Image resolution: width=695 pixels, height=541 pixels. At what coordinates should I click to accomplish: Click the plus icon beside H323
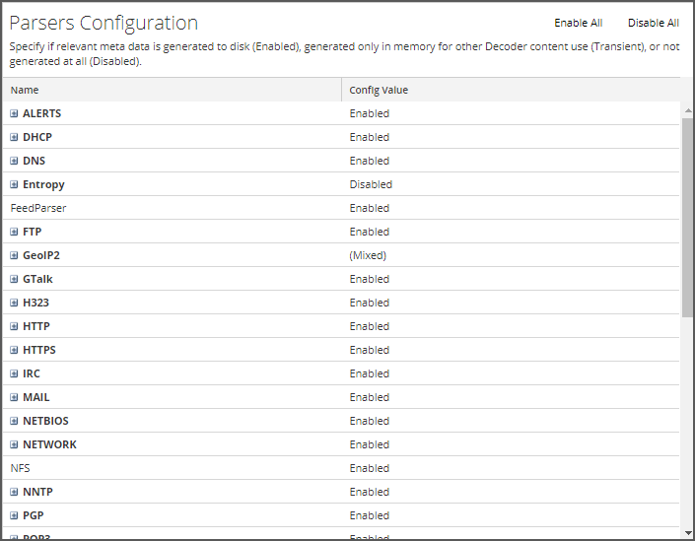tap(14, 303)
